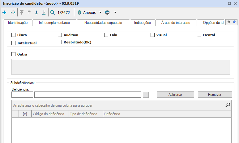This screenshot has height=143, width=239.
Task: Go to first record arrow icon
Action: pos(22,13)
